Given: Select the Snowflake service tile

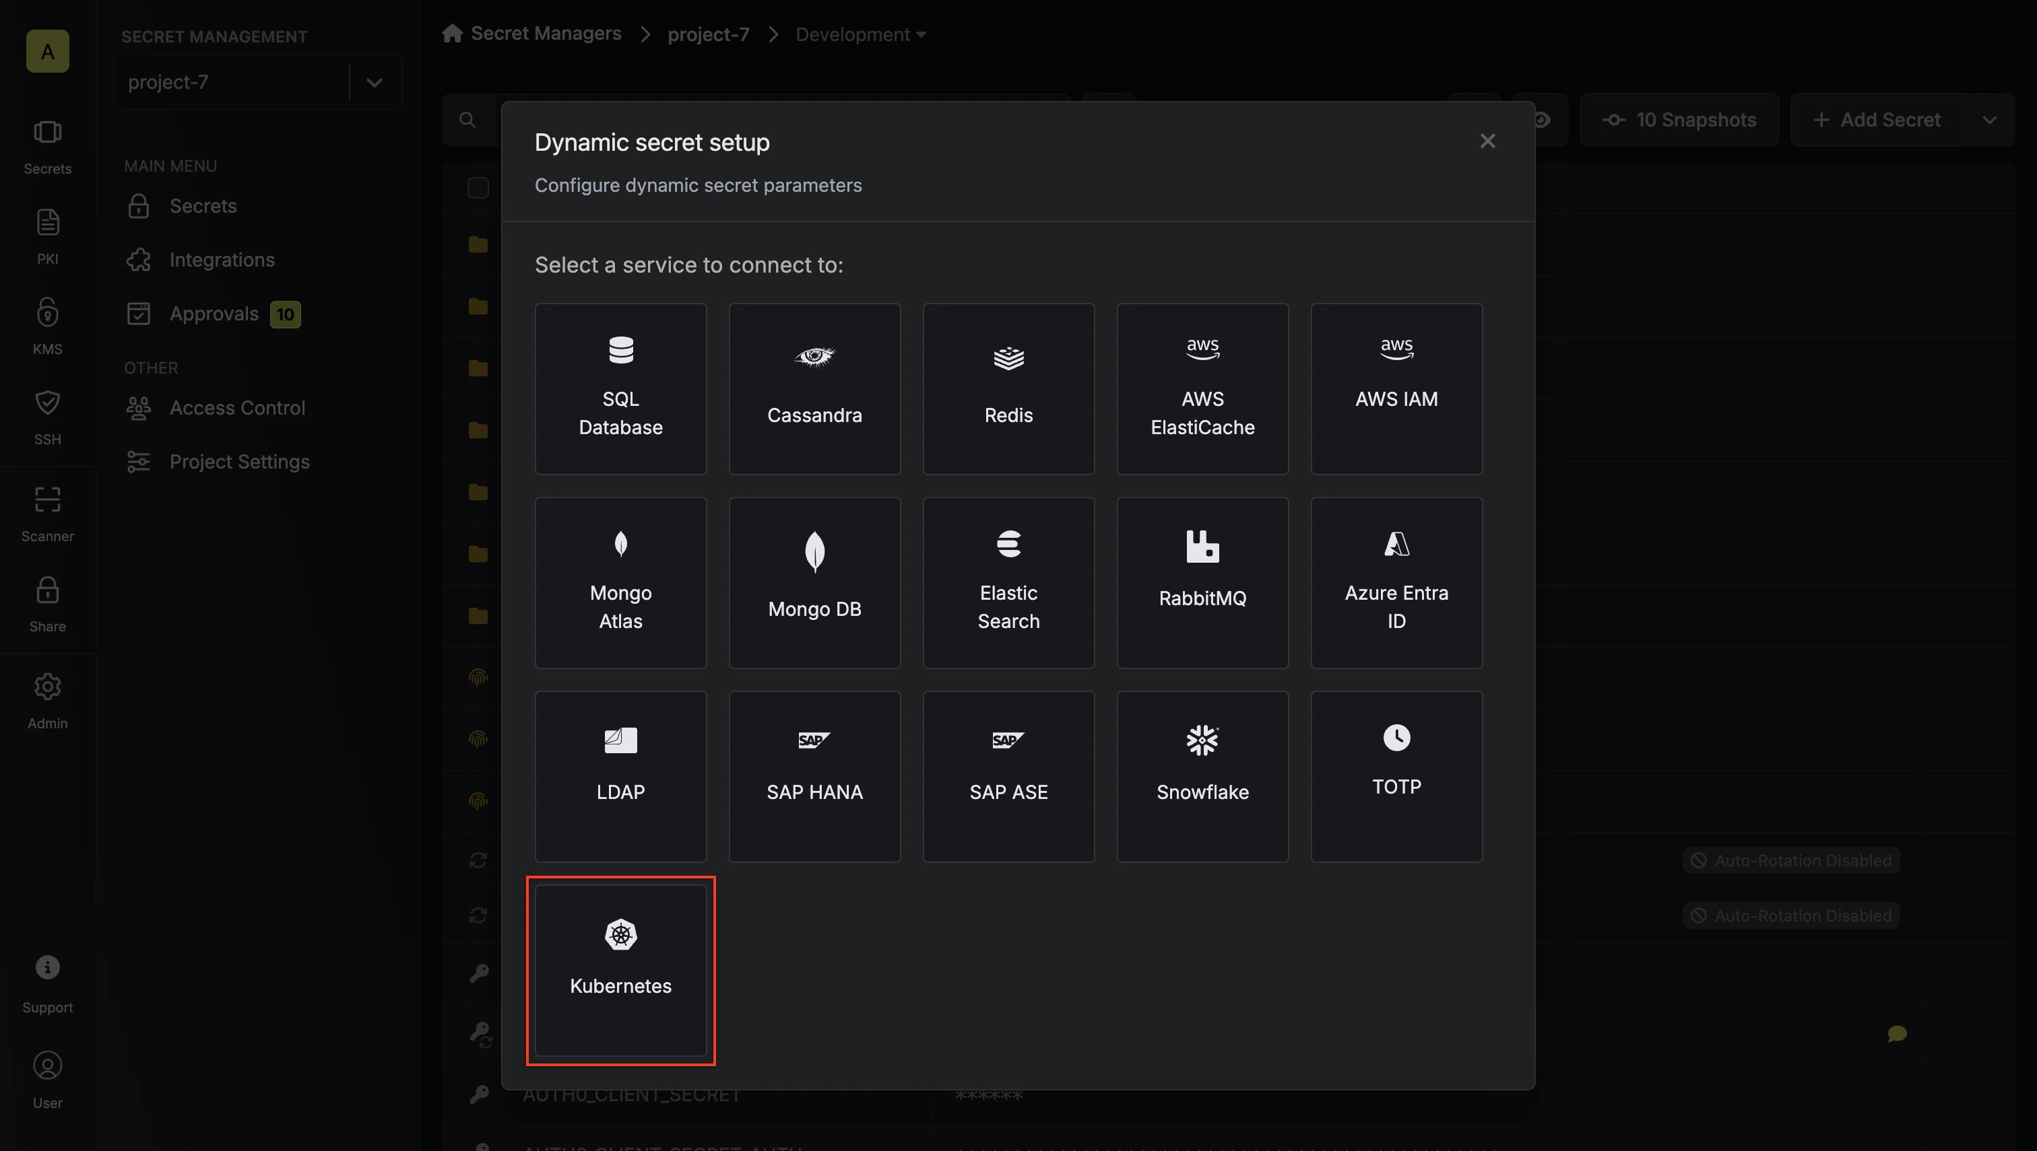Looking at the screenshot, I should coord(1202,776).
